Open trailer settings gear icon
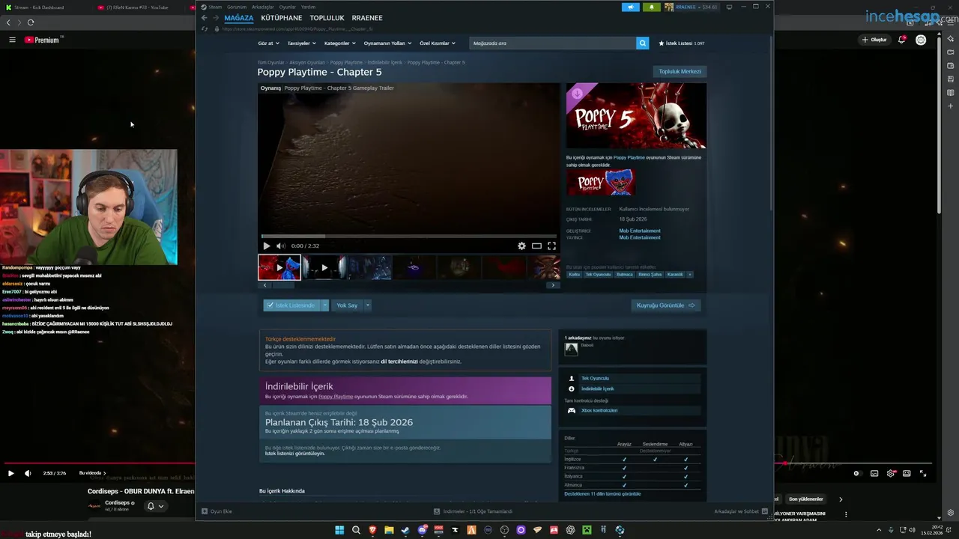The image size is (959, 539). [521, 246]
